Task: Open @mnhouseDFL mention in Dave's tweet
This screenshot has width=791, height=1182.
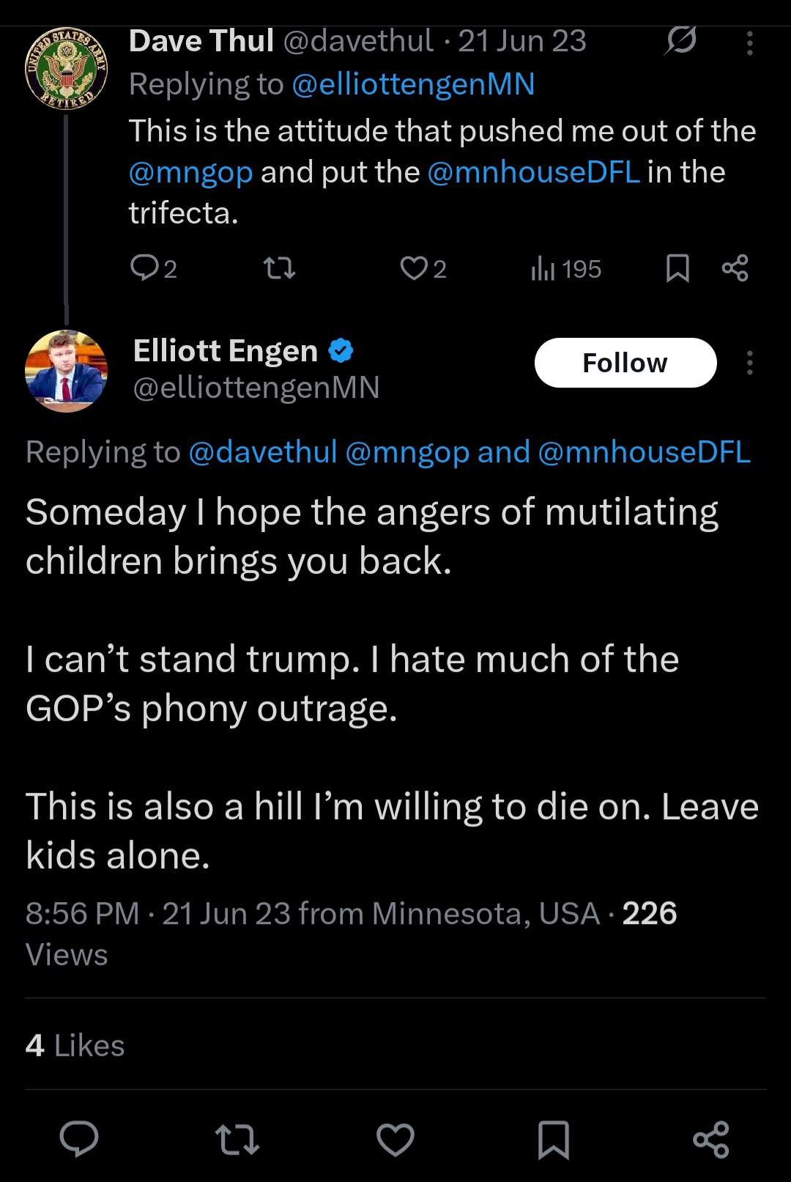Action: 533,172
